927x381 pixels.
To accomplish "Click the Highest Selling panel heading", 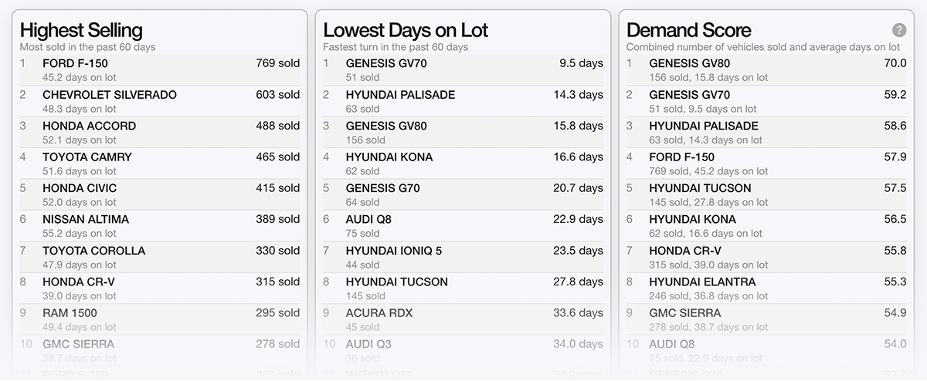I will pos(81,30).
